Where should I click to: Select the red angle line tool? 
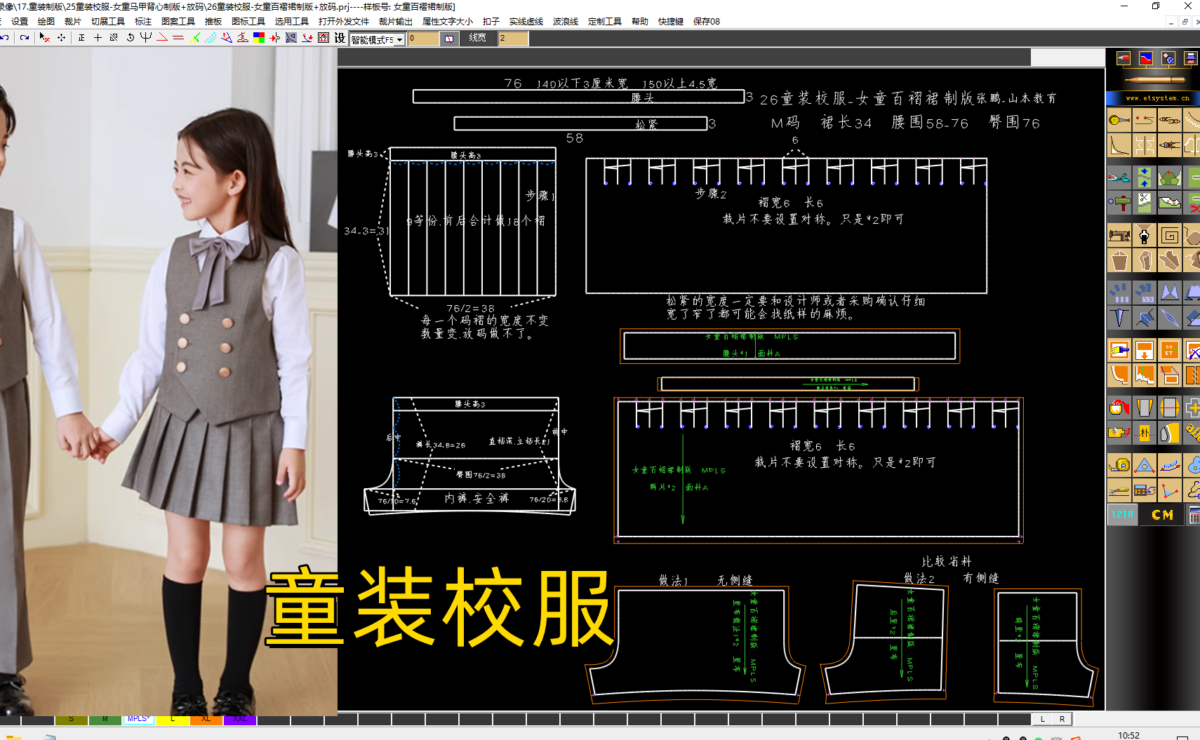pyautogui.click(x=162, y=38)
